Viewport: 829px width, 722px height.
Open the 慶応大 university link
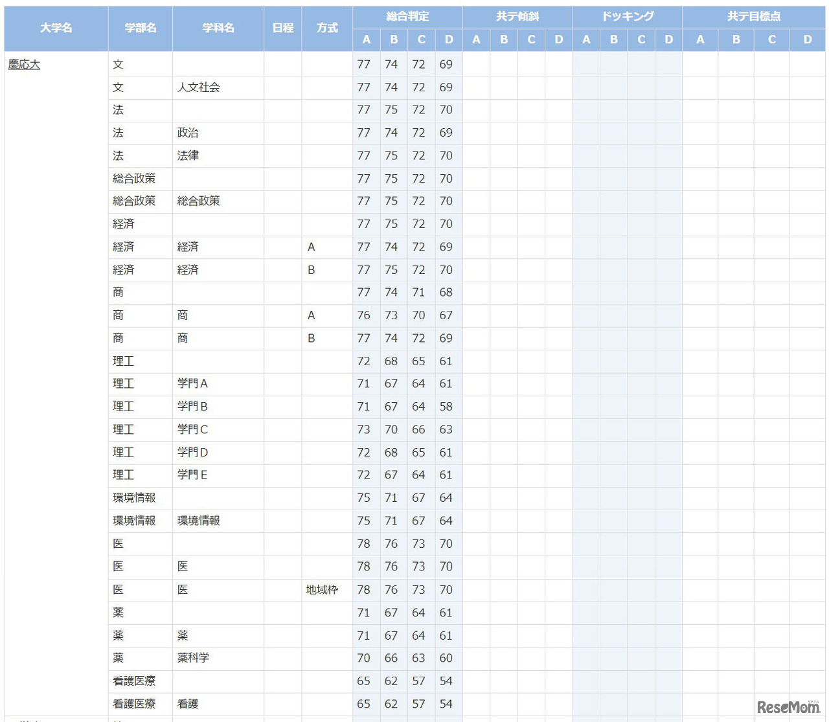(24, 65)
